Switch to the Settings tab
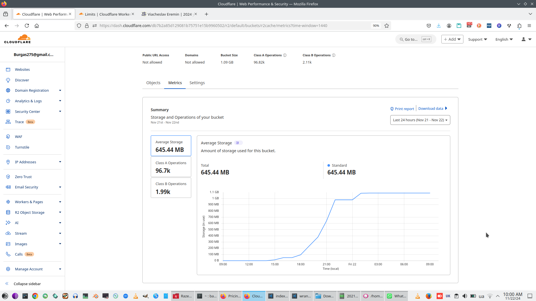The height and width of the screenshot is (301, 536). click(197, 83)
